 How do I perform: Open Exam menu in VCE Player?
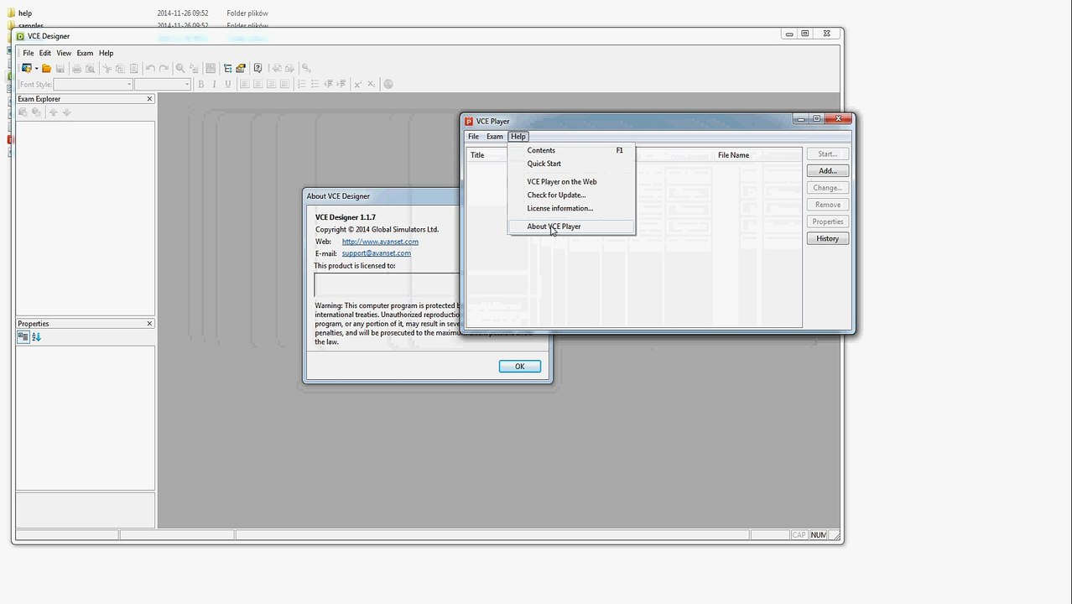[495, 137]
